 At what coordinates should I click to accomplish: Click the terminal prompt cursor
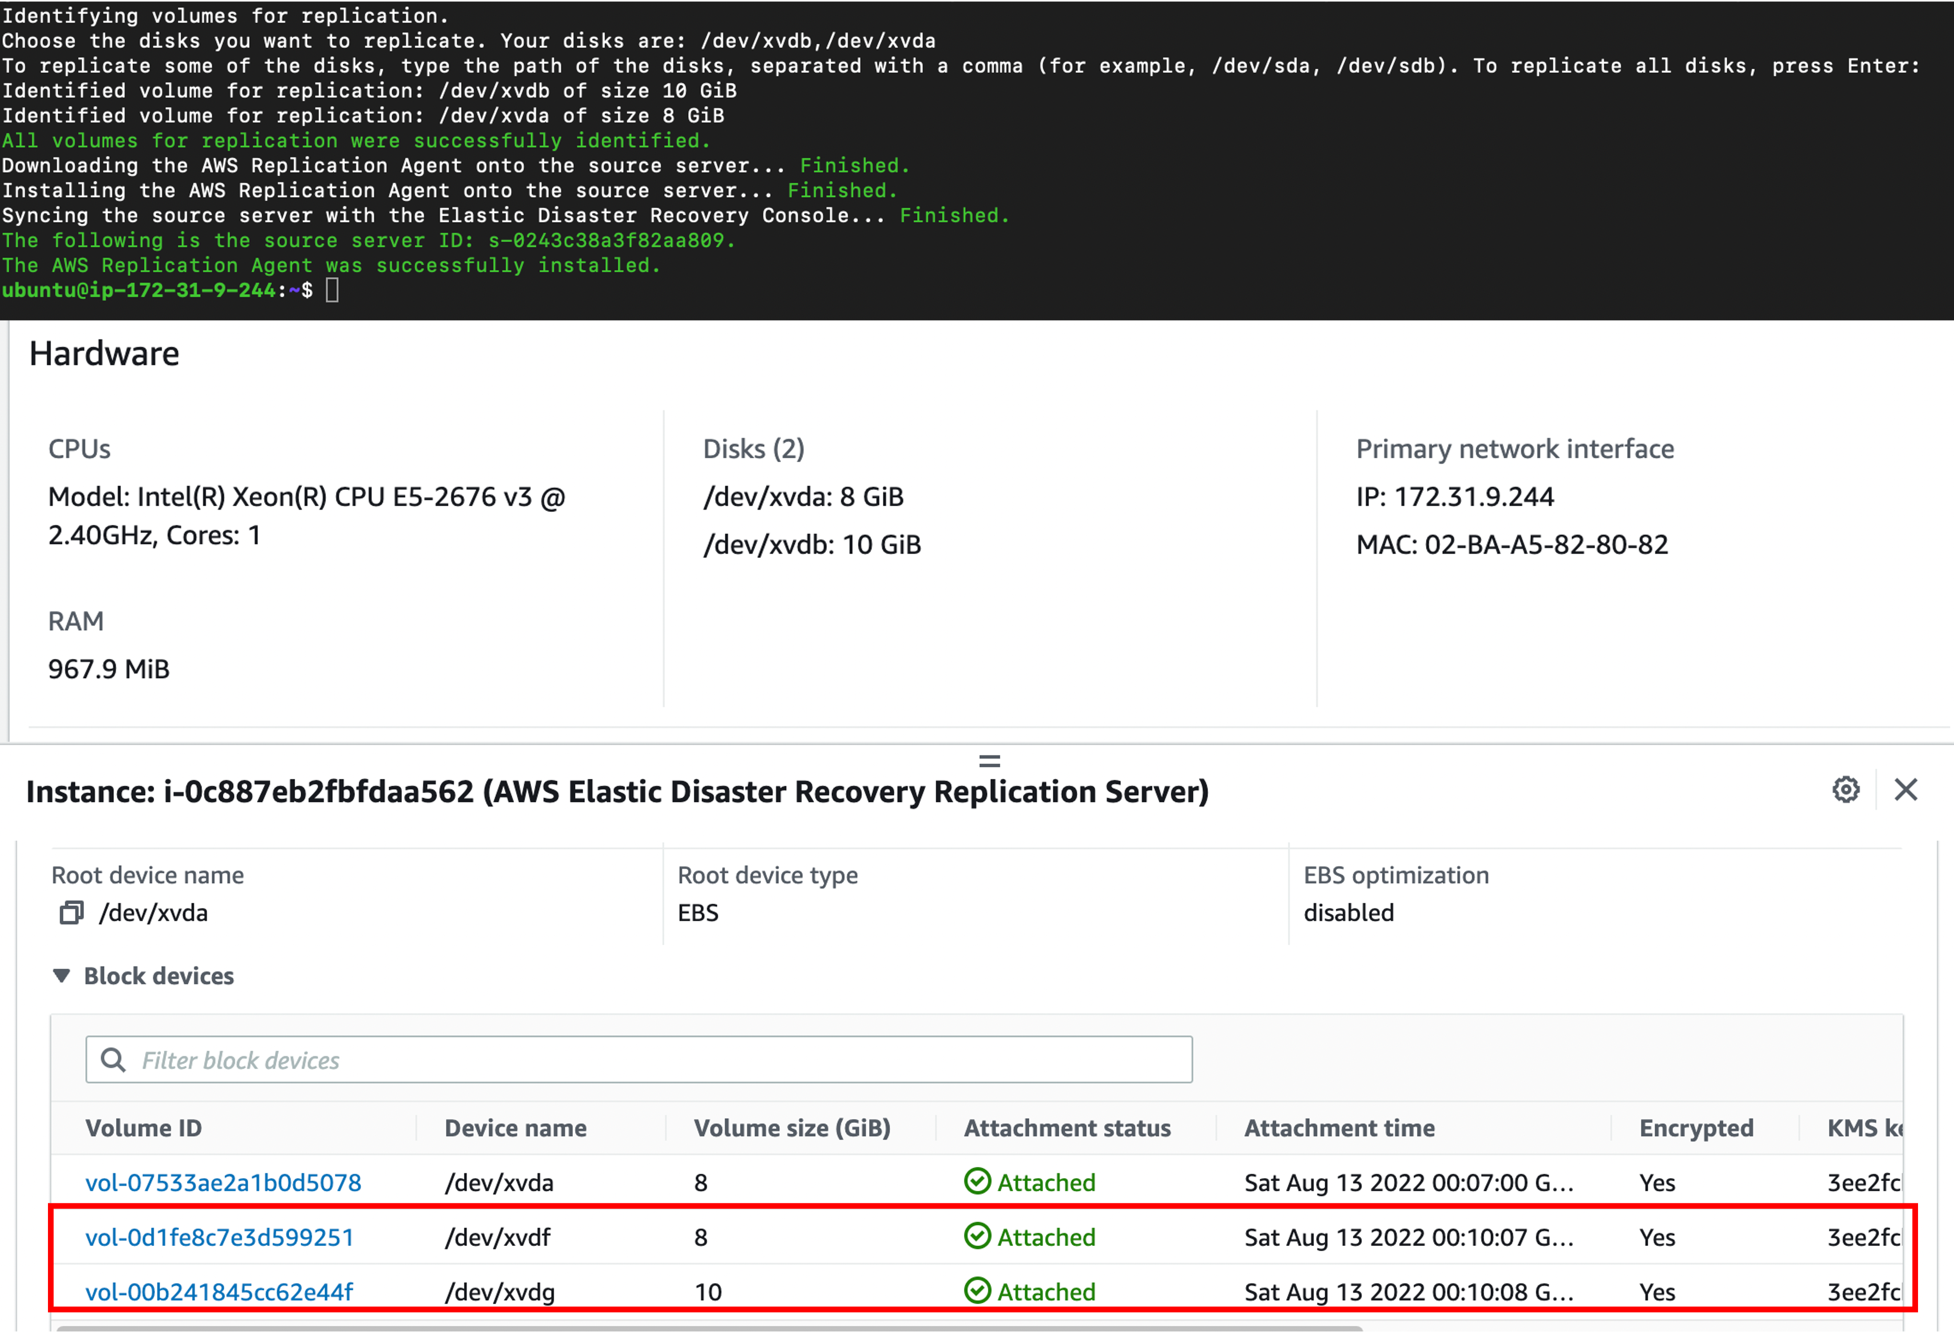[332, 290]
